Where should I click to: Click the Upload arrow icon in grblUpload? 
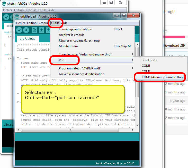[x=26, y=30]
